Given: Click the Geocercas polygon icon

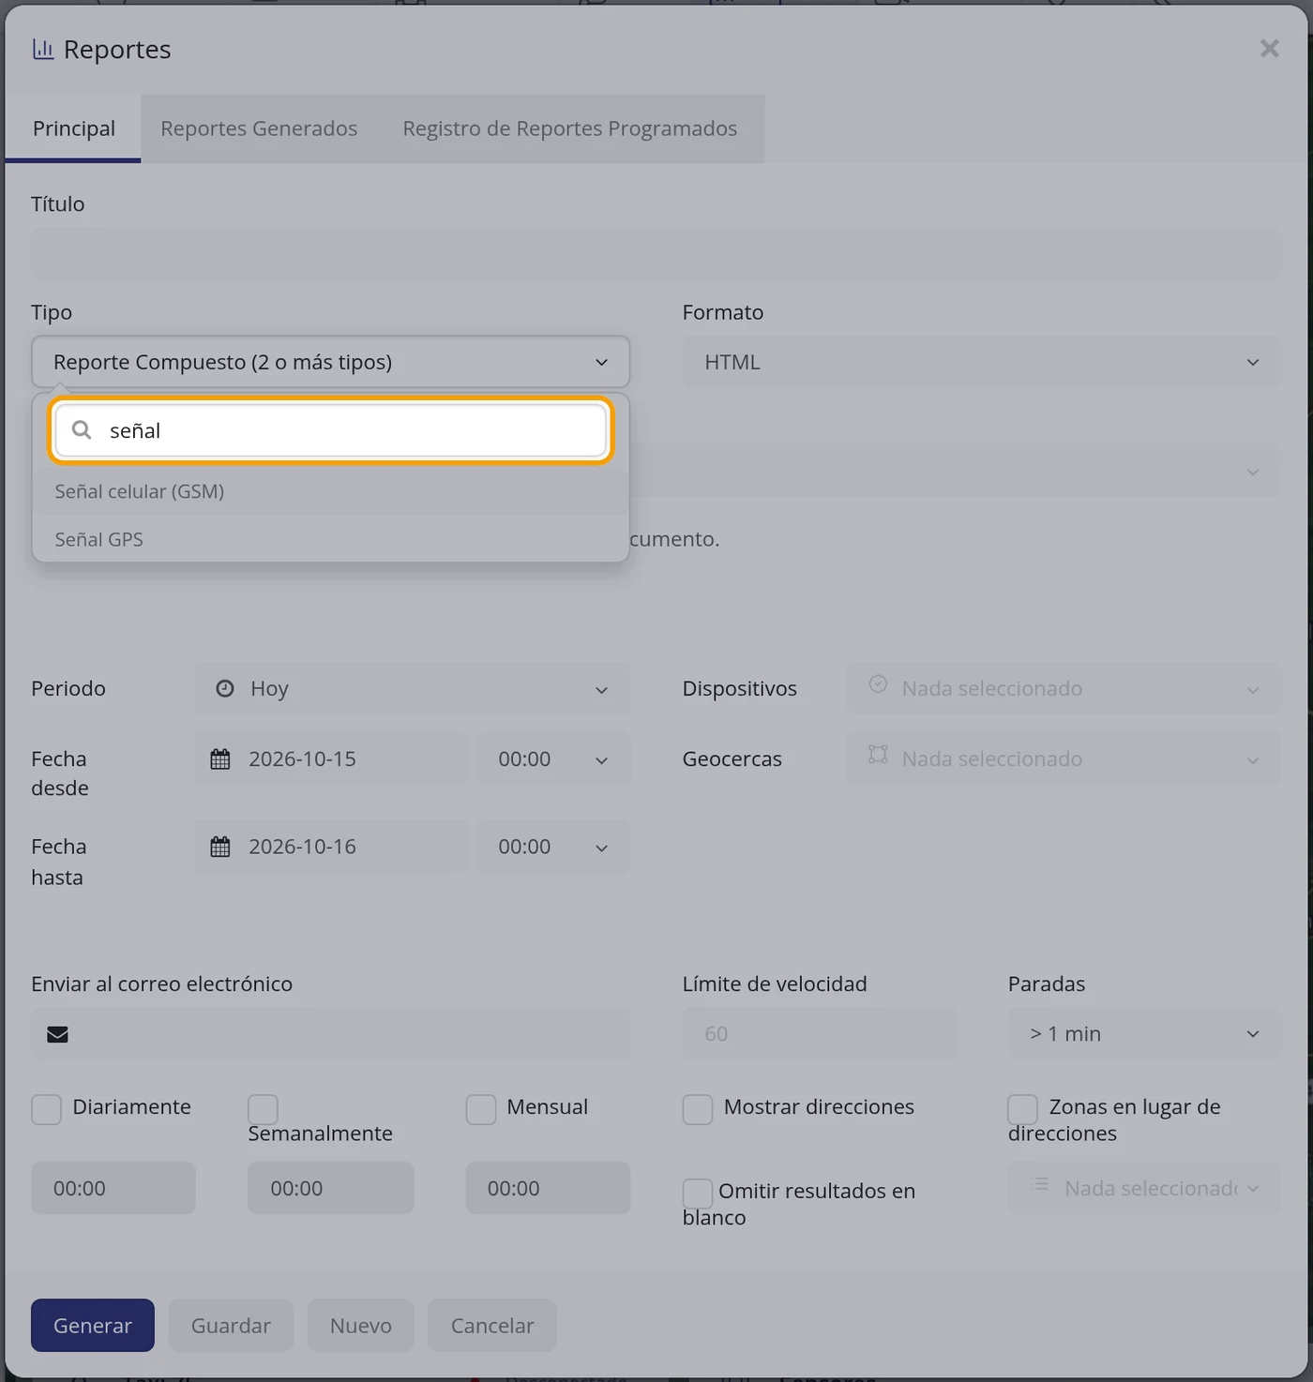Looking at the screenshot, I should [878, 754].
